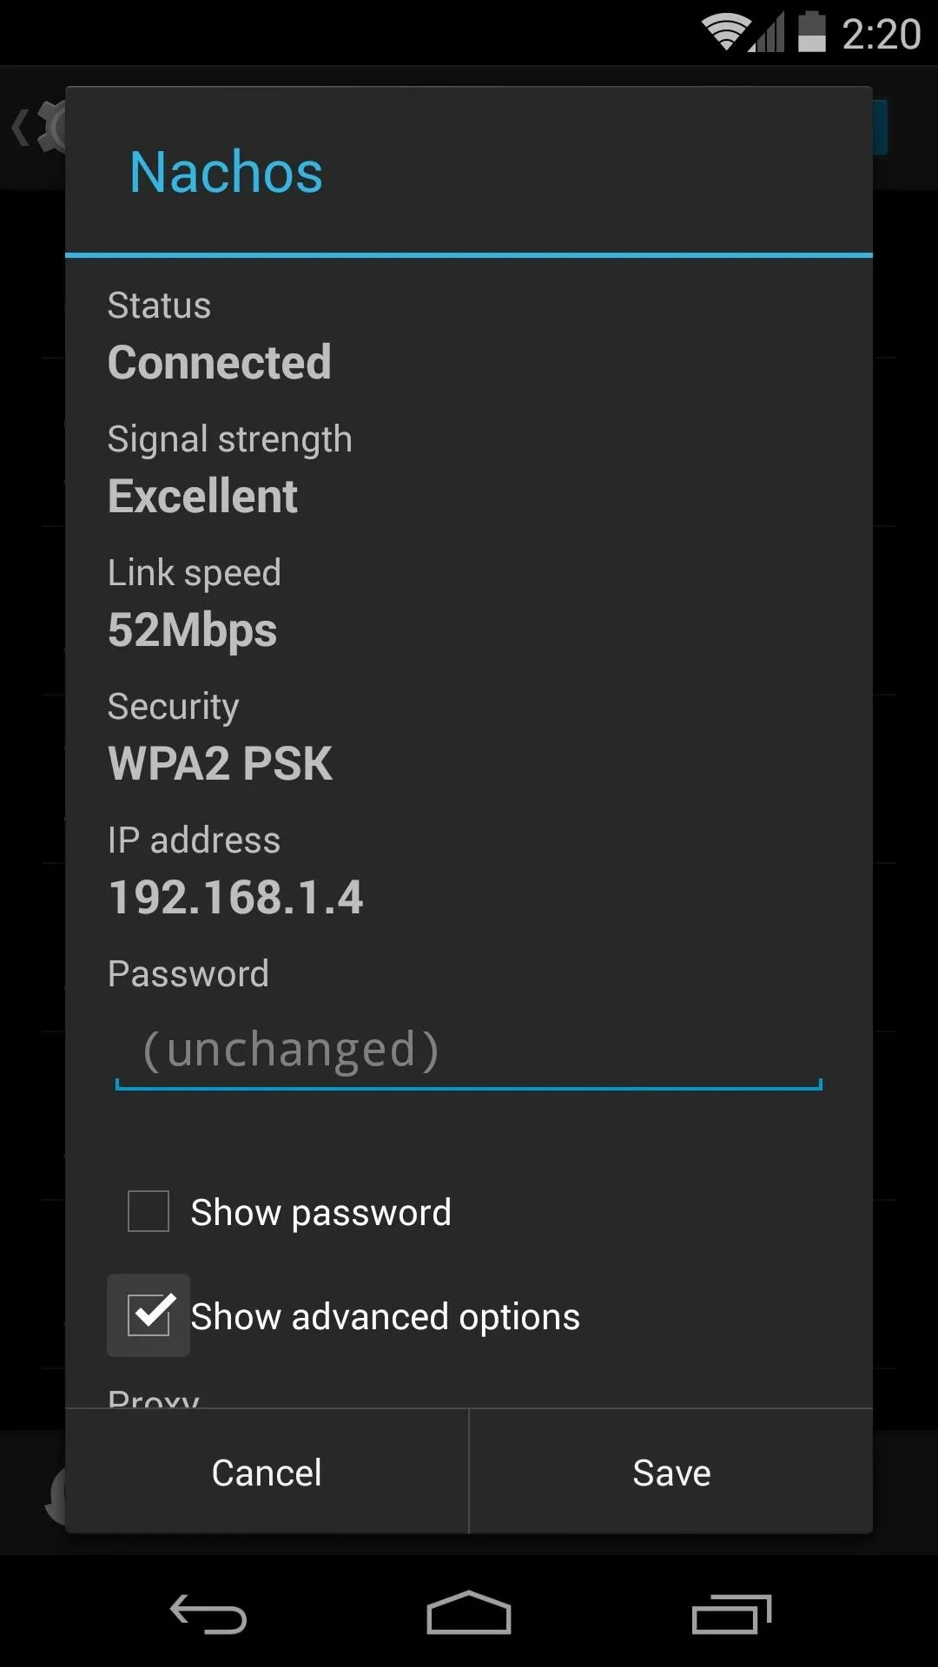Tap the Connected status value
The width and height of the screenshot is (938, 1667).
pyautogui.click(x=220, y=363)
